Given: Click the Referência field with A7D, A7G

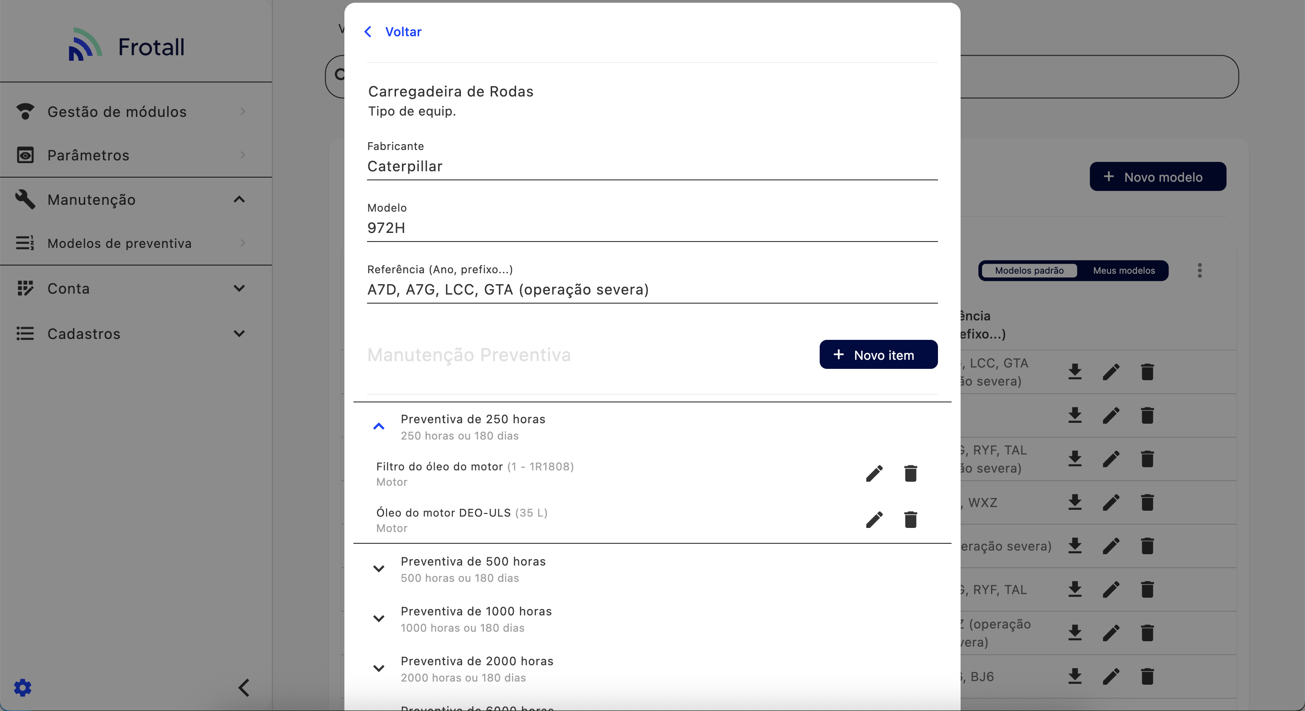Looking at the screenshot, I should tap(652, 290).
